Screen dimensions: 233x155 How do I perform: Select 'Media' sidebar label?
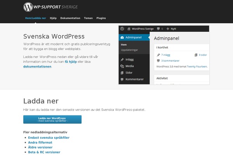pyautogui.click(x=130, y=66)
